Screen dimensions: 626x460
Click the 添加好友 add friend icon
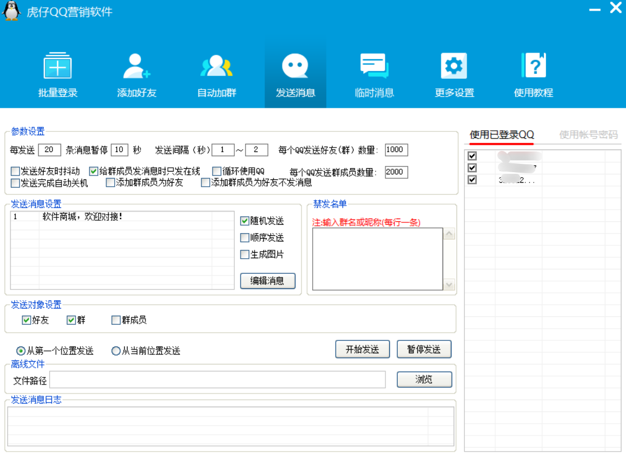pos(137,67)
